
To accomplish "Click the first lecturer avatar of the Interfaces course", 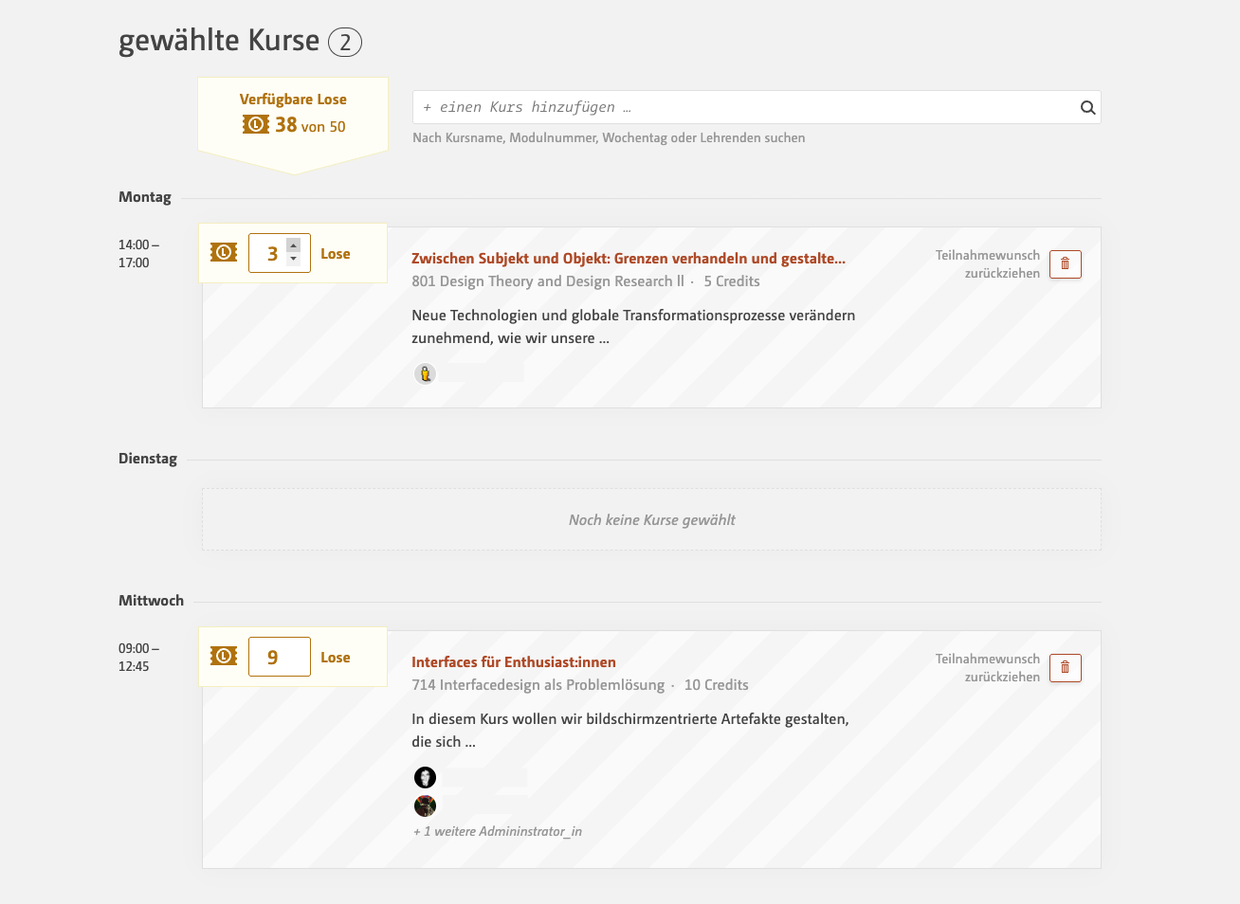I will pos(426,777).
